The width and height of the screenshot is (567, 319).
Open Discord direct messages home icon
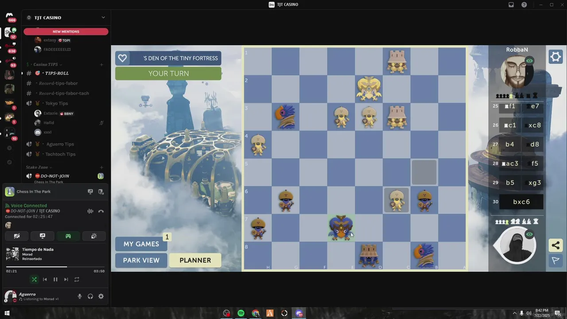9,16
